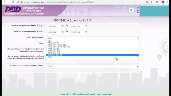Edit previous period start date 01/01/2560
Image resolution: width=171 pixels, height=96 pixels.
(x=54, y=32)
